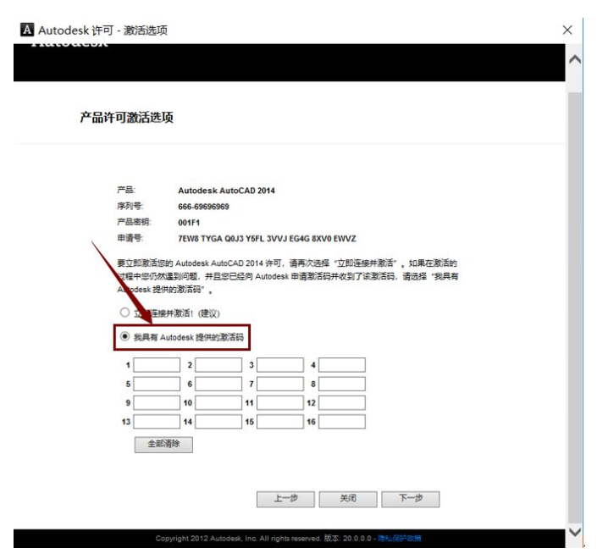The height and width of the screenshot is (559, 608).
Task: Focus activation code field 8
Action: tap(341, 384)
